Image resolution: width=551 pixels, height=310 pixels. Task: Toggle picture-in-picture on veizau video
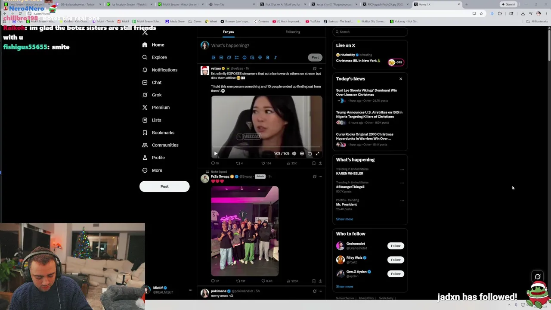click(310, 153)
